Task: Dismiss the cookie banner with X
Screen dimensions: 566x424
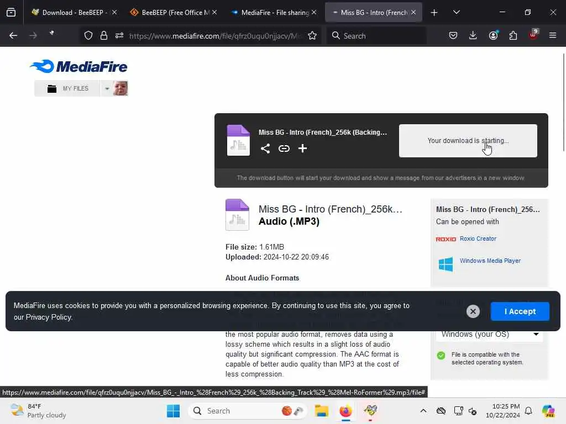Action: tap(473, 311)
